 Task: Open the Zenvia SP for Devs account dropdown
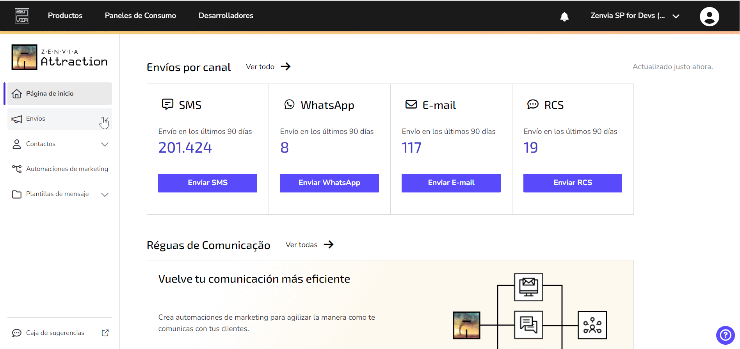click(x=635, y=16)
